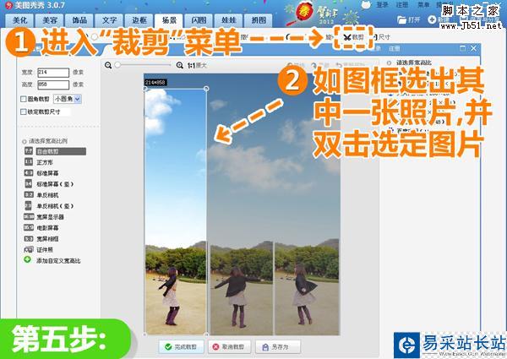507x359 pixels.
Task: Select the 自由裁剪 ratio icon
Action: pyautogui.click(x=29, y=151)
